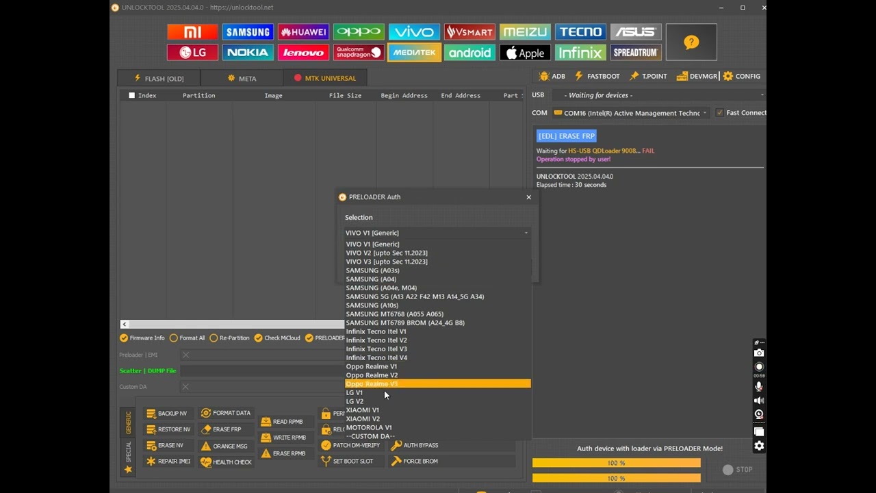This screenshot has width=876, height=493.
Task: Click the screen recorder camera snapshot icon
Action: [759, 353]
